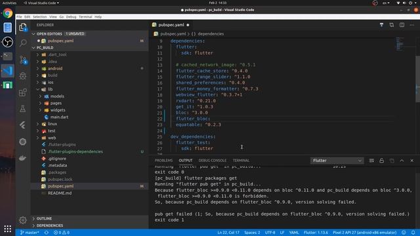
Task: Open the Terminal menu
Action: (x=85, y=17)
